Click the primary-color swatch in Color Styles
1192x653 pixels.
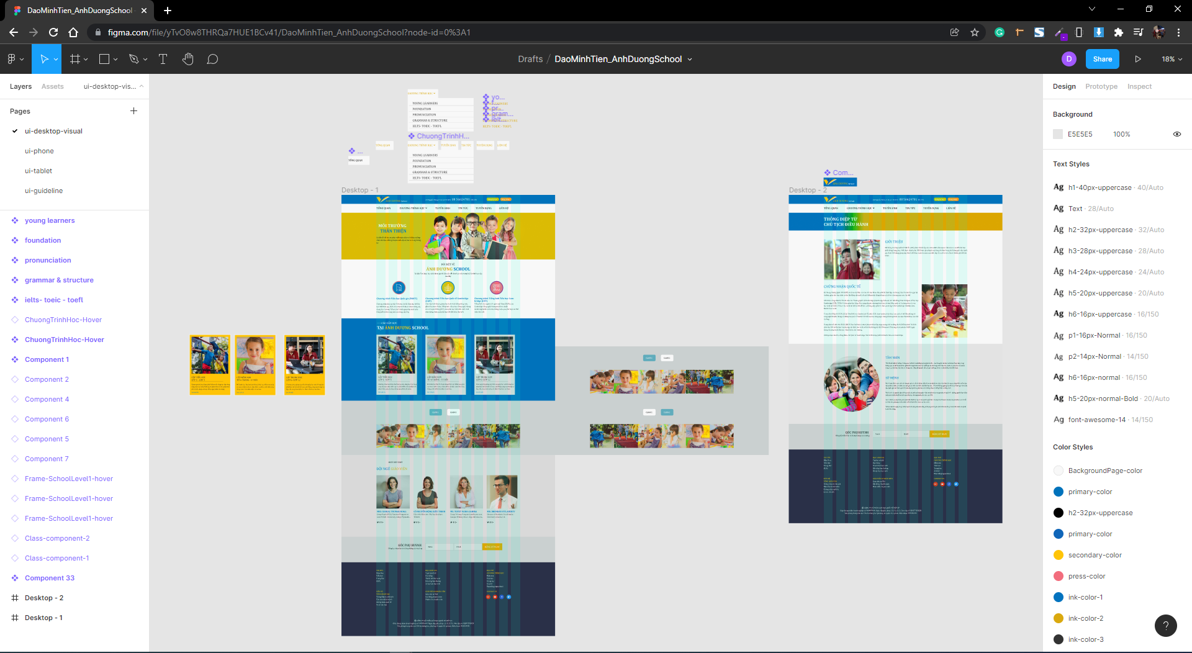(x=1058, y=491)
